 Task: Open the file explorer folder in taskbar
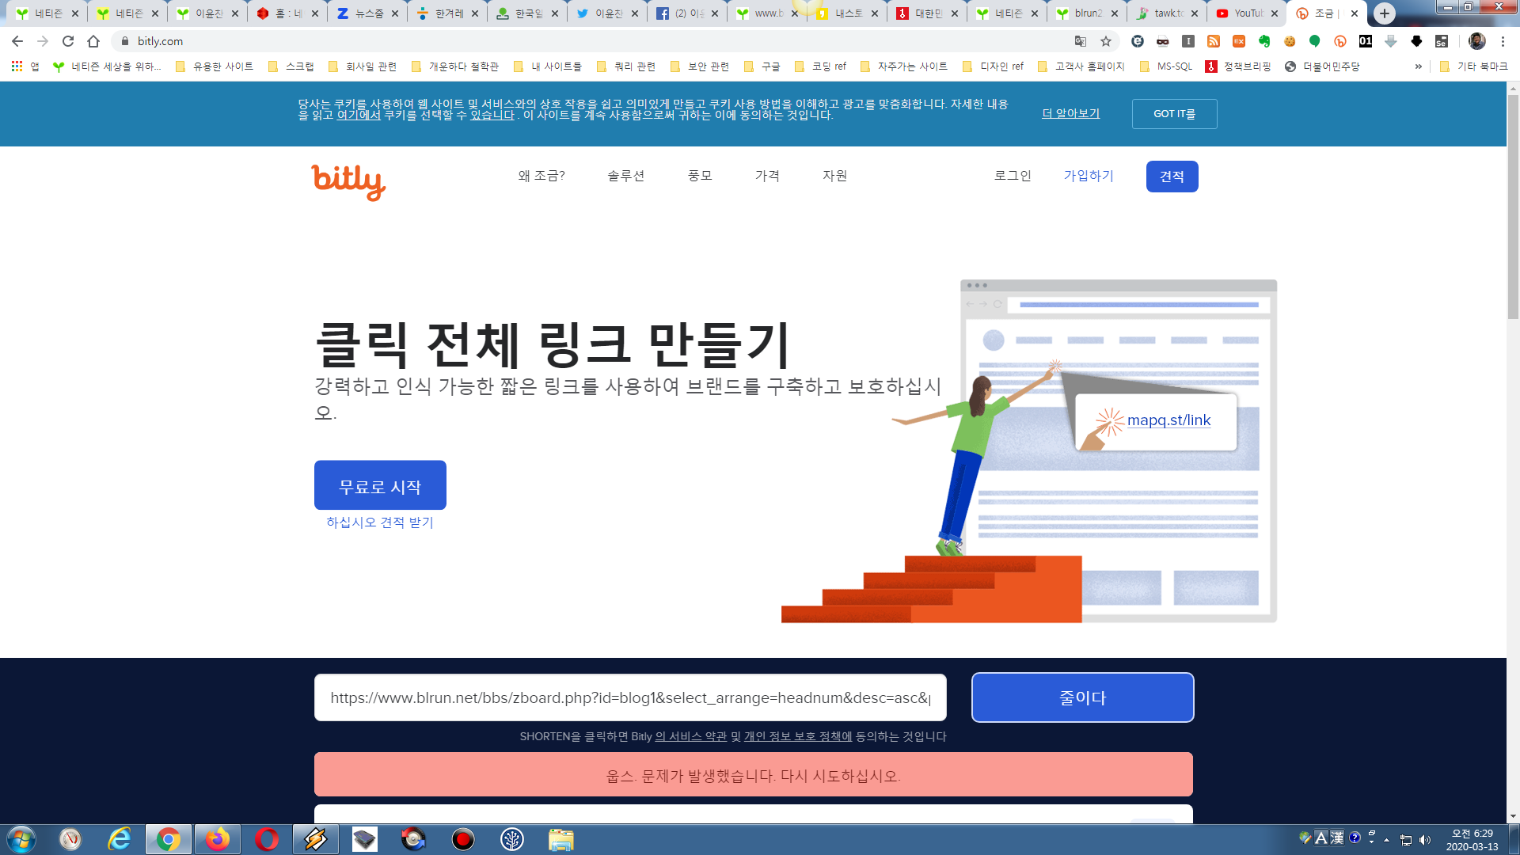(x=560, y=839)
